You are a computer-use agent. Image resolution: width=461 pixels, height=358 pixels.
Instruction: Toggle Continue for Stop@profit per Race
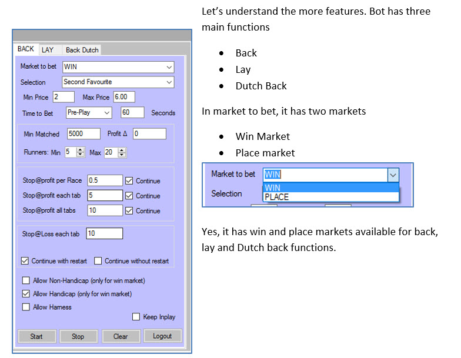pos(129,181)
